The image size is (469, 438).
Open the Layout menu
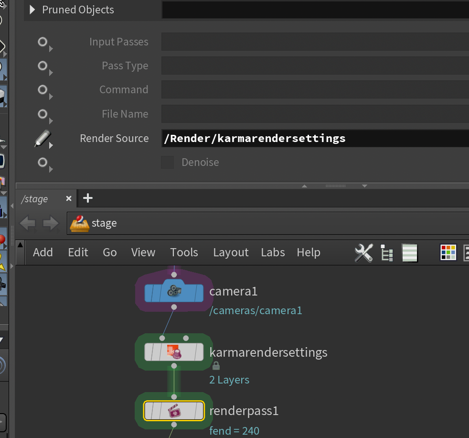click(231, 252)
